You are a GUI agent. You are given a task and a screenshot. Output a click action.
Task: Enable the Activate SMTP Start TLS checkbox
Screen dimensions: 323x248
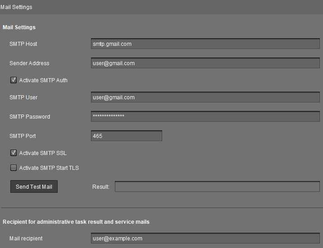(14, 168)
